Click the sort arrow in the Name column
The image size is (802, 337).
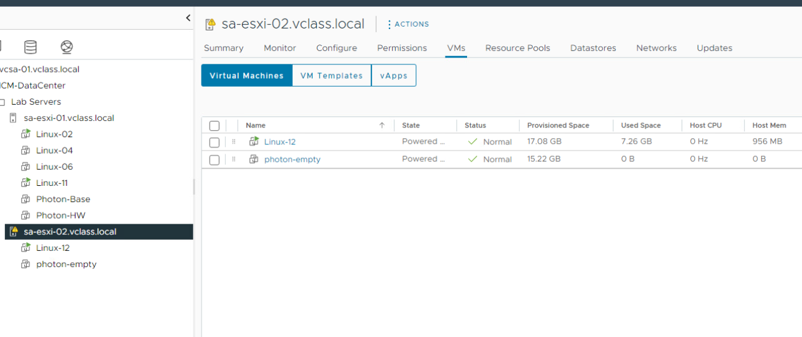tap(382, 125)
